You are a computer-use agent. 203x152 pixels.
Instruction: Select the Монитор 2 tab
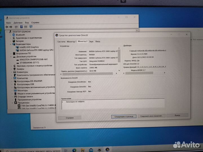[x=83, y=41]
